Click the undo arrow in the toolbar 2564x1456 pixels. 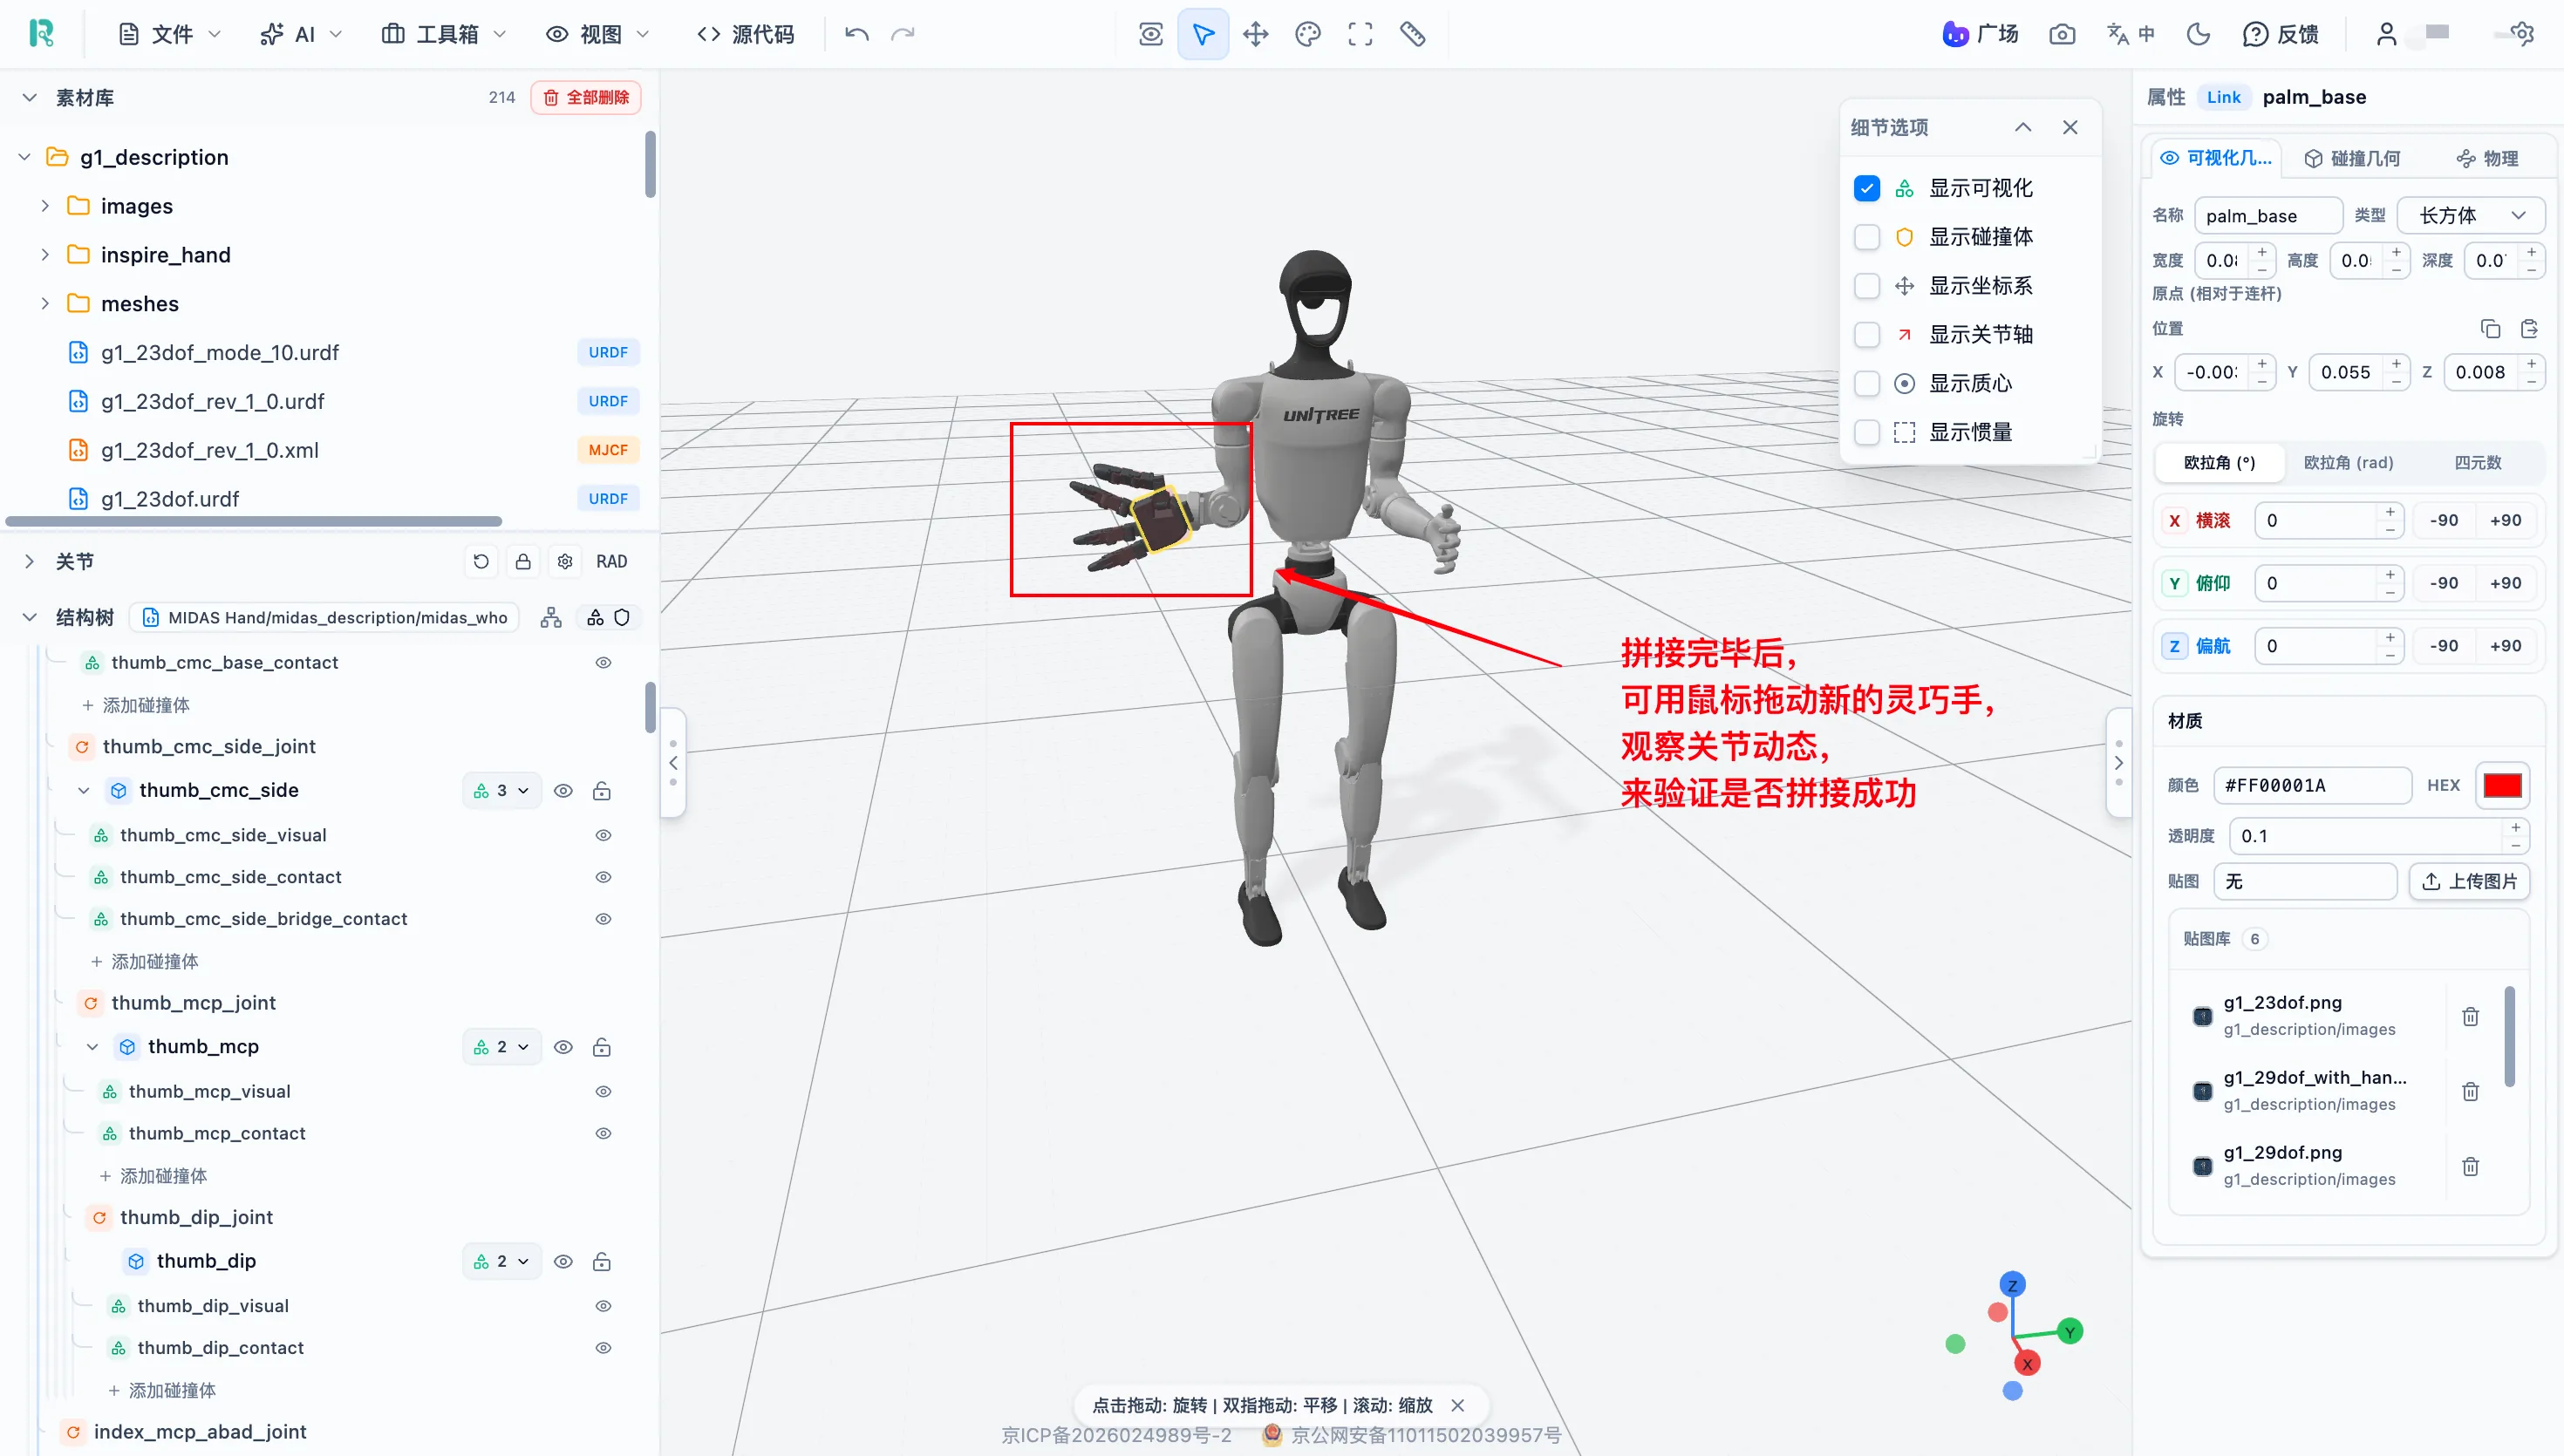(857, 34)
